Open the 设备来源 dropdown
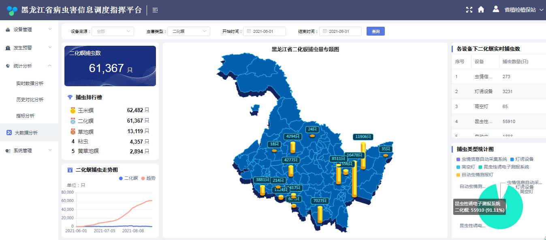The height and width of the screenshot is (240, 546). click(x=113, y=31)
